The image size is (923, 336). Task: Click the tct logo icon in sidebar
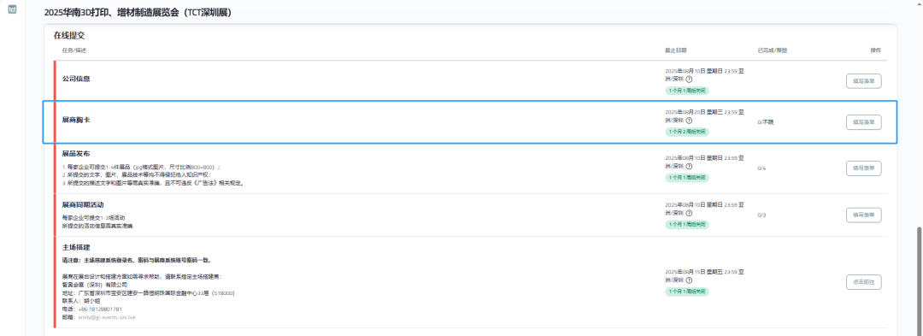tap(12, 9)
